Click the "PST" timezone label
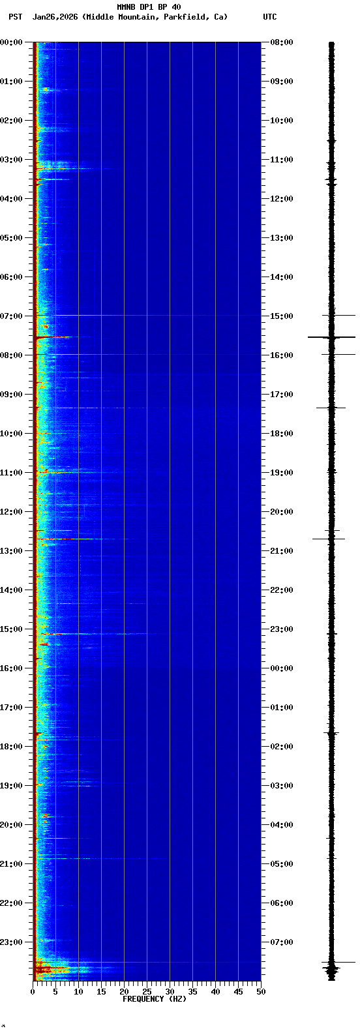Image resolution: width=360 pixels, height=1033 pixels. [15, 17]
